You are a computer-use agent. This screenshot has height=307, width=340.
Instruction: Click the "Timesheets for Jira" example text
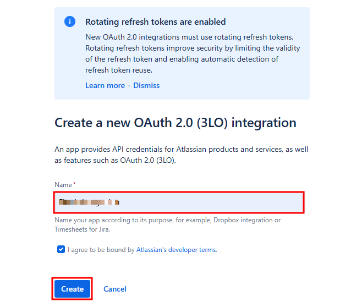click(83, 229)
